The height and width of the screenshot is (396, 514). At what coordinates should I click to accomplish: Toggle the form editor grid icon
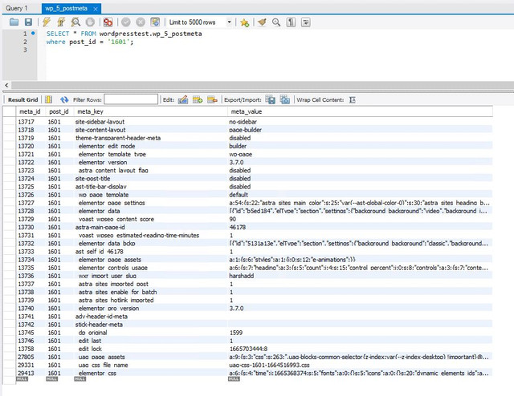49,99
